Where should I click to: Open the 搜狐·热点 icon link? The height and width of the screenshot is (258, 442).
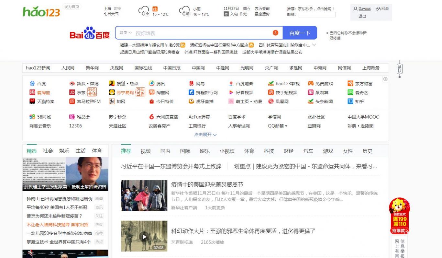(112, 84)
